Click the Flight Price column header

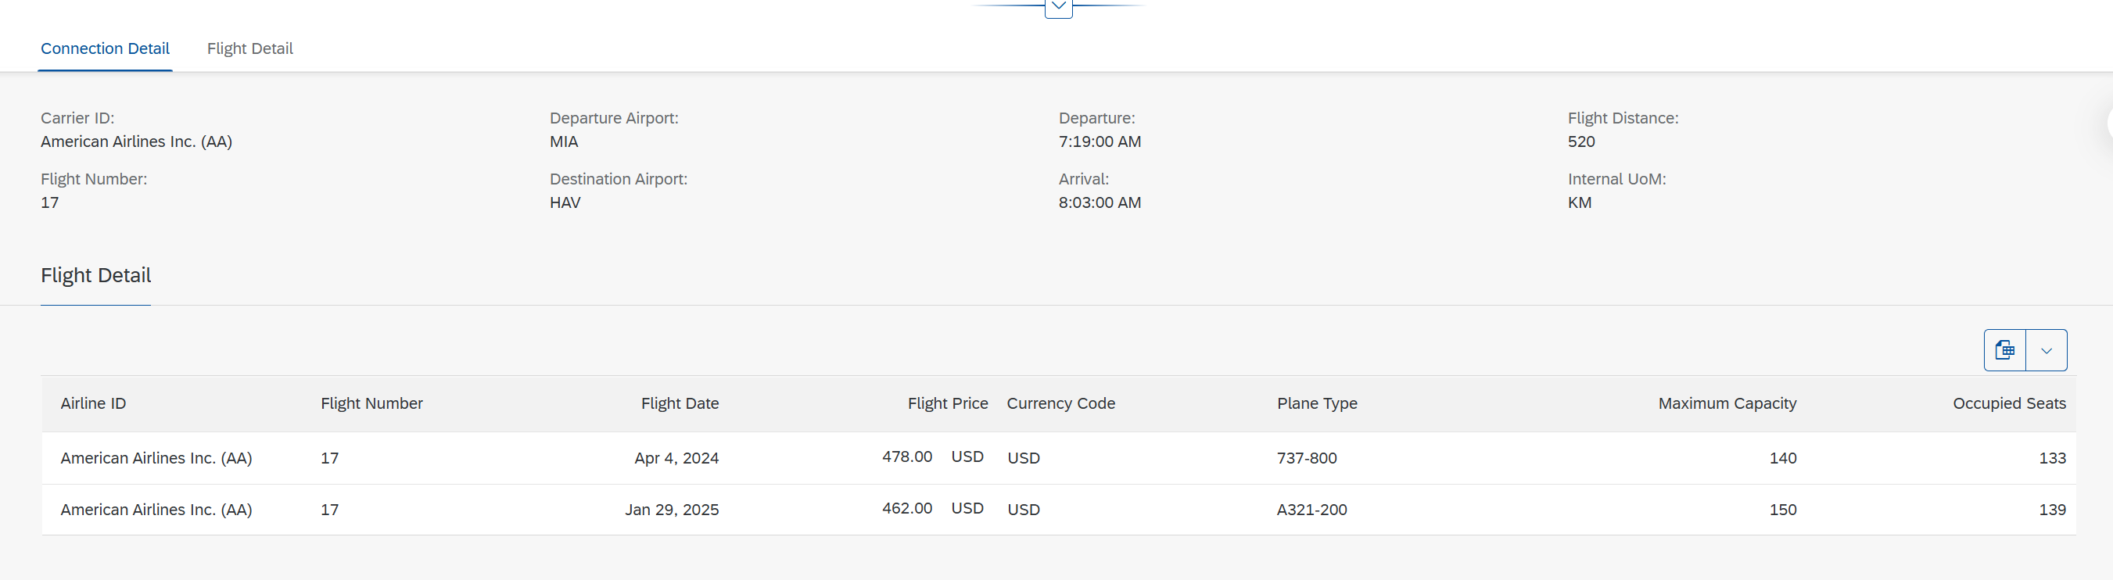tap(947, 403)
